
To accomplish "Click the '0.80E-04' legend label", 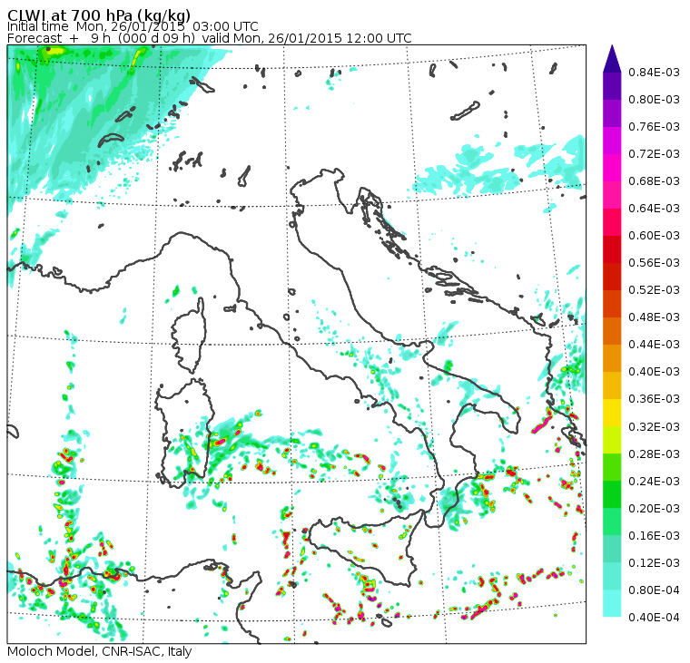I will pos(654,590).
